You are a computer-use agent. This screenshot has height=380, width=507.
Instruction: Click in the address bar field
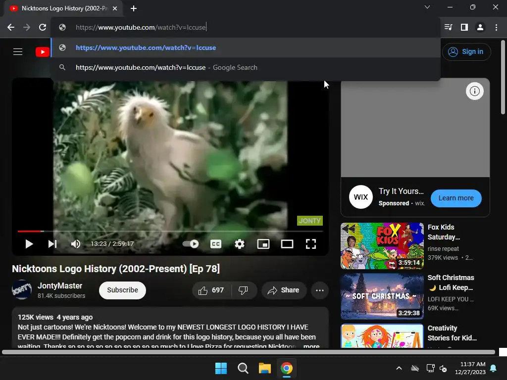click(x=246, y=27)
